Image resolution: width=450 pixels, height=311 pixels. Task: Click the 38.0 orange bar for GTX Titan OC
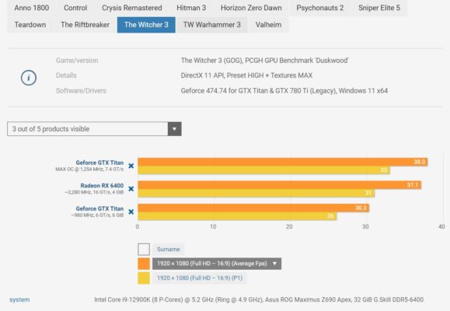click(283, 162)
